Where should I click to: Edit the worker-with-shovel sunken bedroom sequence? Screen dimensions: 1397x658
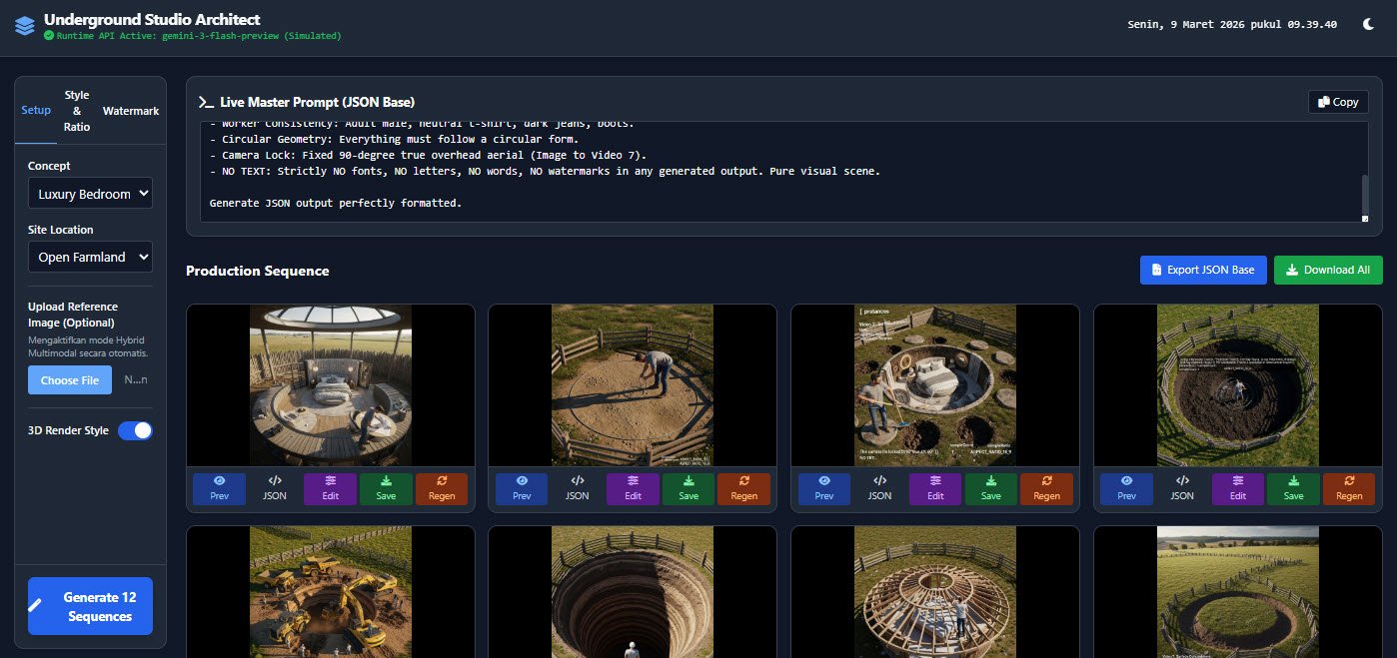[x=935, y=489]
